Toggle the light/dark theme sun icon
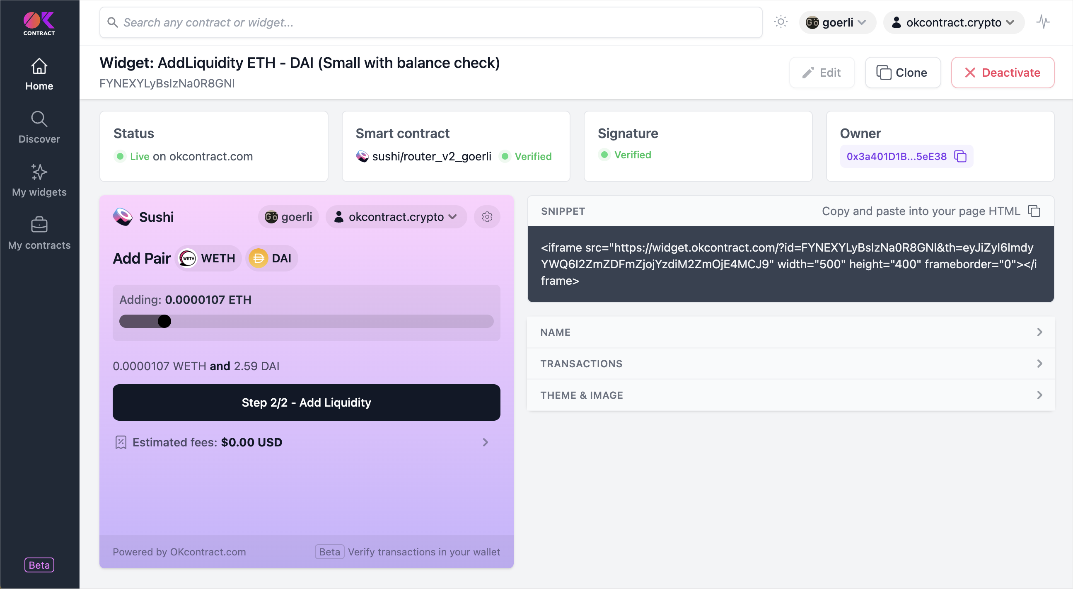 (781, 22)
